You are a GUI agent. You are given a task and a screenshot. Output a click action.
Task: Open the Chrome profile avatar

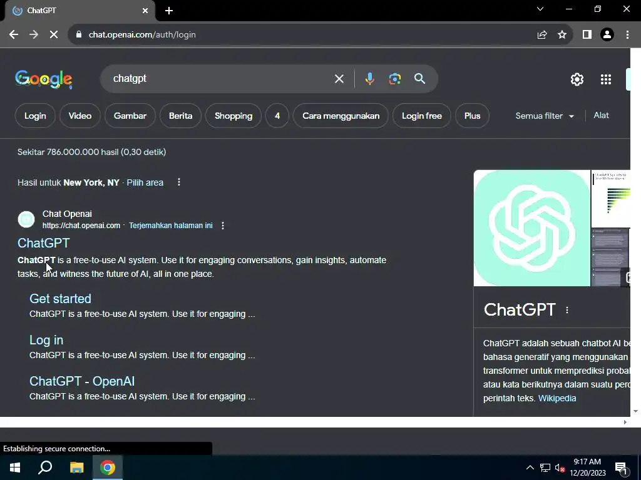[607, 35]
